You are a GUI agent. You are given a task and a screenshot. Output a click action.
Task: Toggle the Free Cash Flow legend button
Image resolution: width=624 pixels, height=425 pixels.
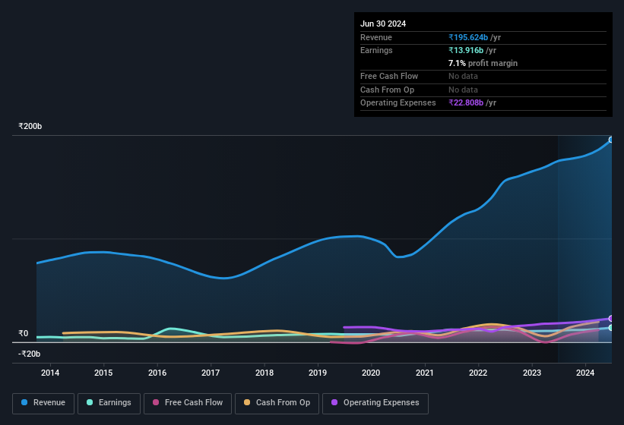(x=188, y=403)
